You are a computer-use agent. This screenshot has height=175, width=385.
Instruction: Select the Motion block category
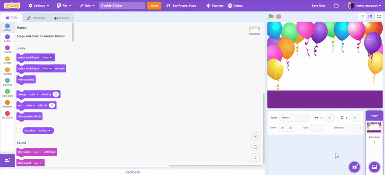[7, 28]
